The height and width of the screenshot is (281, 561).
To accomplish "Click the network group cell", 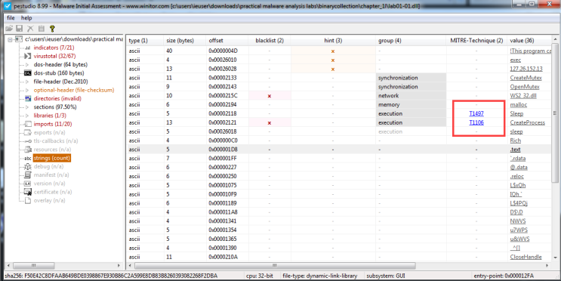I will (x=411, y=96).
